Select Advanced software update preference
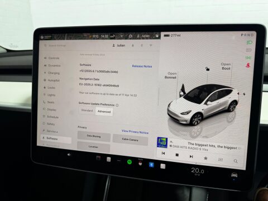The image size is (268, 201). (x=104, y=112)
